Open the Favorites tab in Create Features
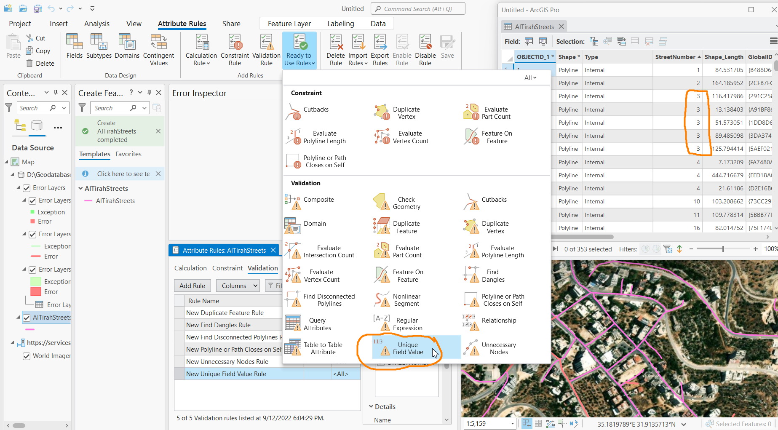Image resolution: width=778 pixels, height=430 pixels. coord(128,154)
